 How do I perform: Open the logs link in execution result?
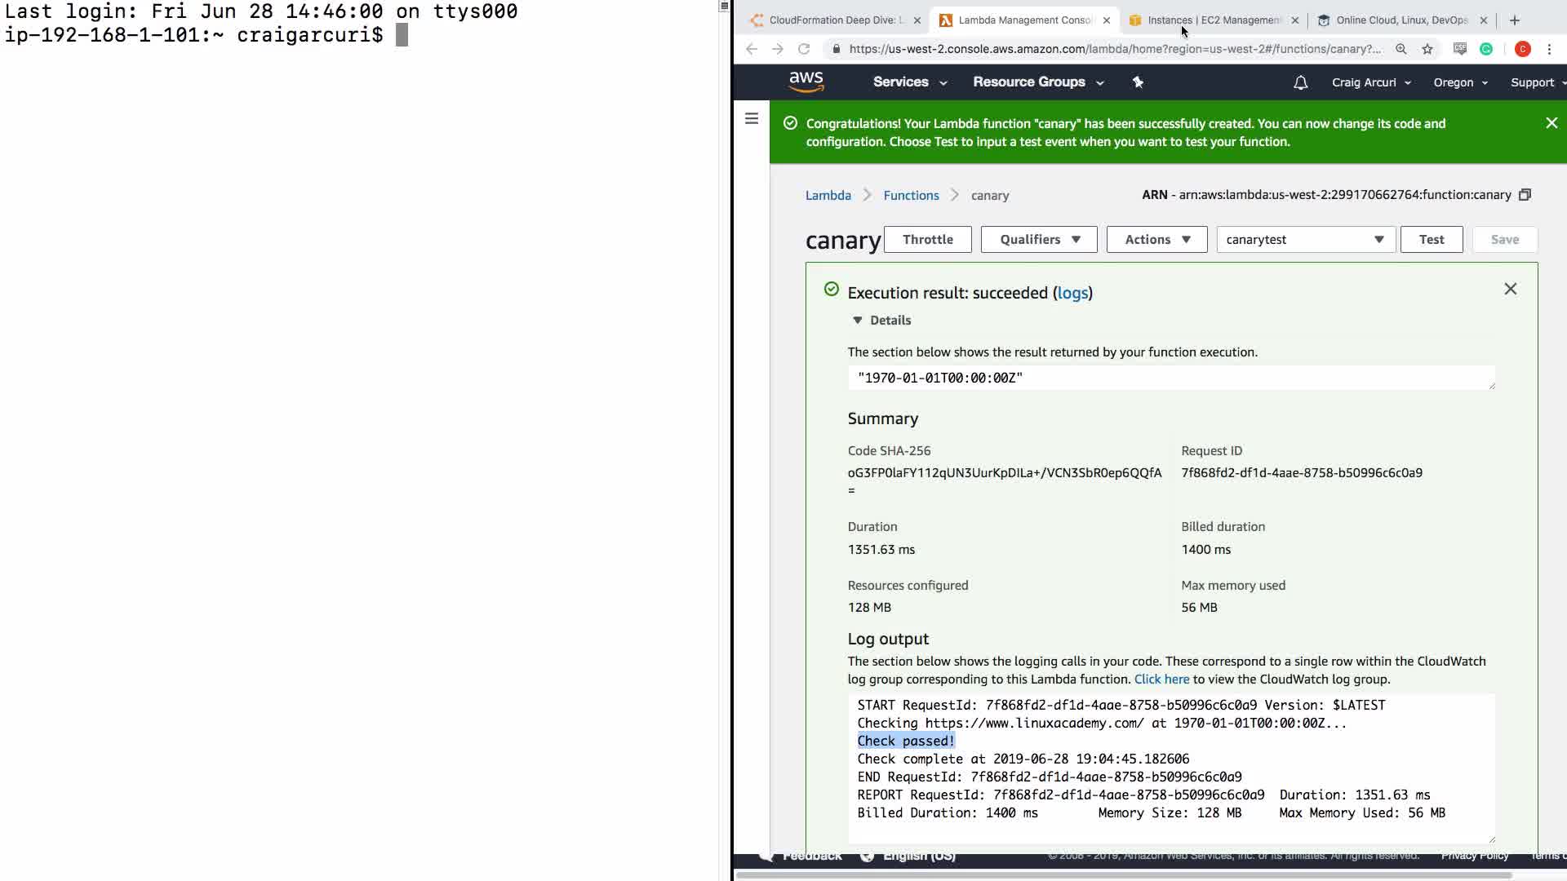[x=1072, y=293]
